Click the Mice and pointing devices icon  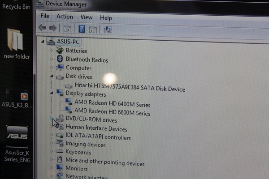coord(60,159)
